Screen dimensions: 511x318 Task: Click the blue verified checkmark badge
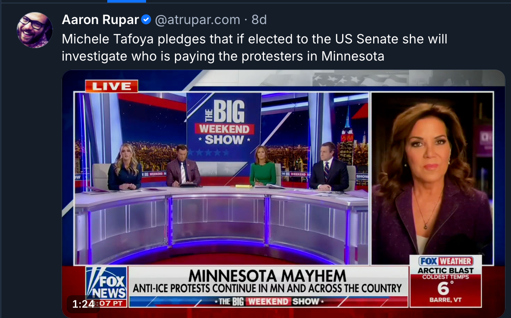click(x=146, y=20)
